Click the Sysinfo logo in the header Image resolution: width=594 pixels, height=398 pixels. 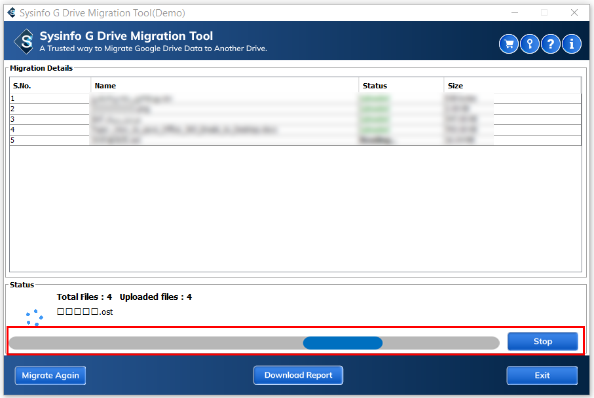click(24, 41)
